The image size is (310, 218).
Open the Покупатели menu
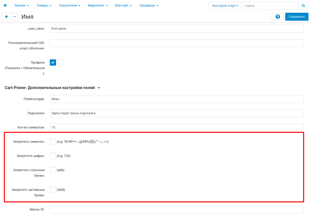coord(70,5)
